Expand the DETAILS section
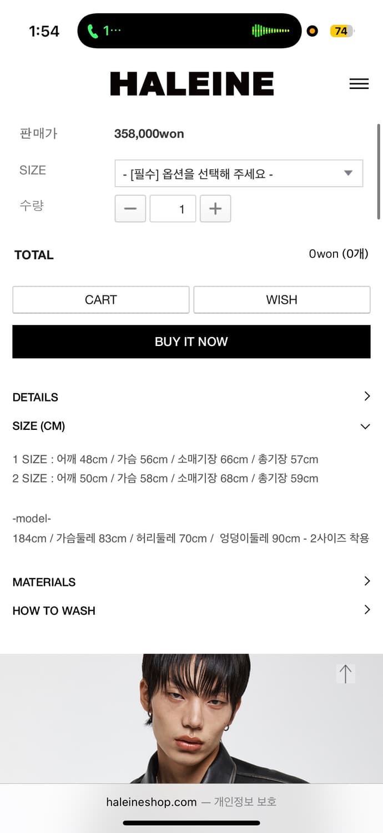383x833 pixels. (x=191, y=397)
